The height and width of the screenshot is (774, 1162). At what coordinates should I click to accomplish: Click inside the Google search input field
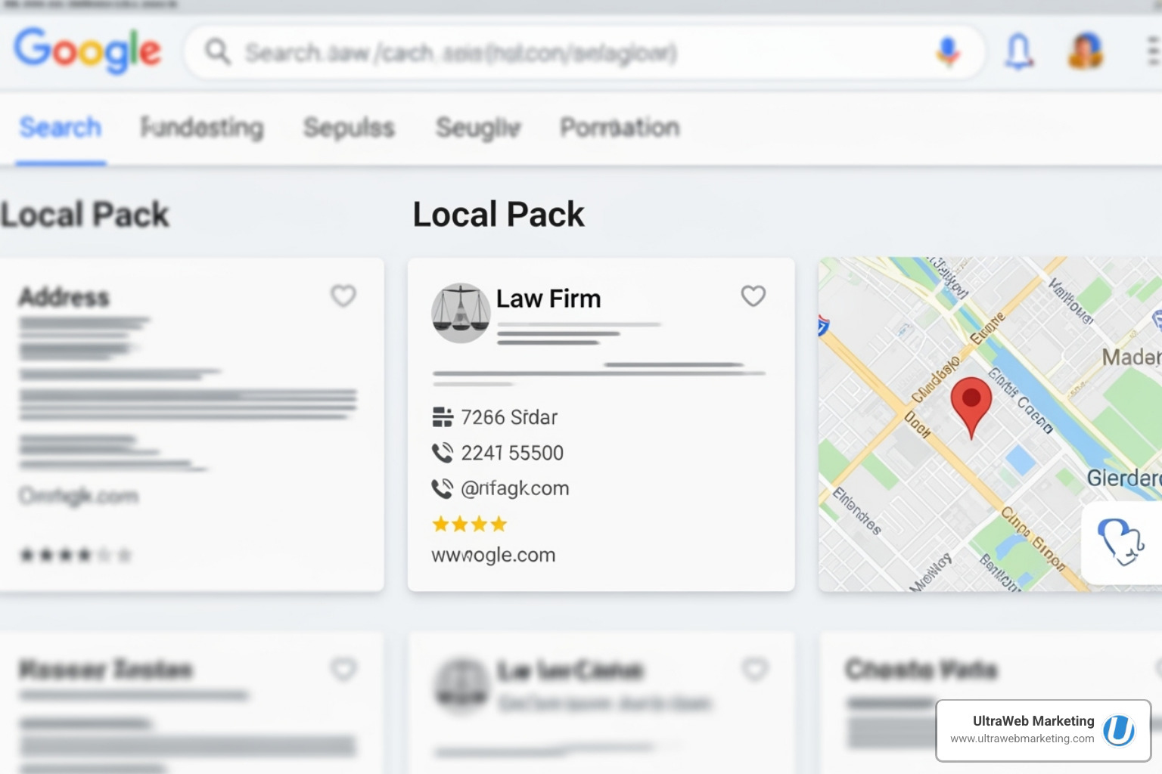[530, 53]
